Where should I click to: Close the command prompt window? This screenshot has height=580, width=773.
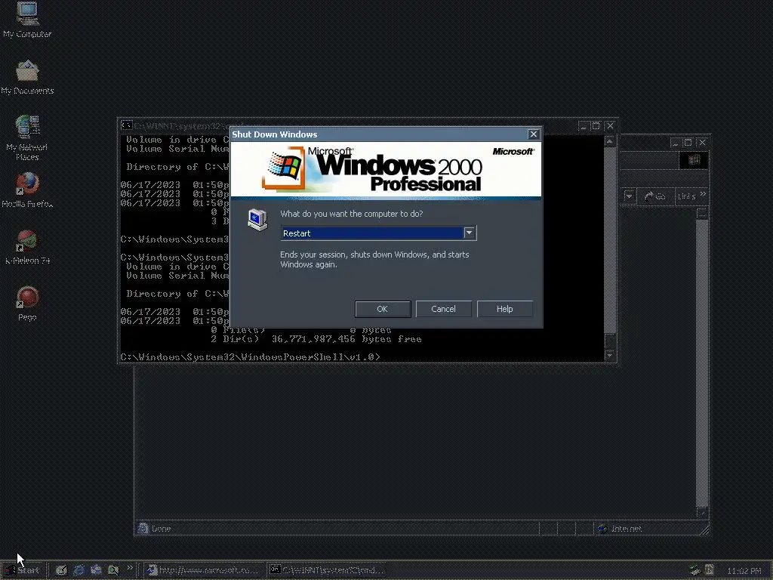click(x=610, y=126)
